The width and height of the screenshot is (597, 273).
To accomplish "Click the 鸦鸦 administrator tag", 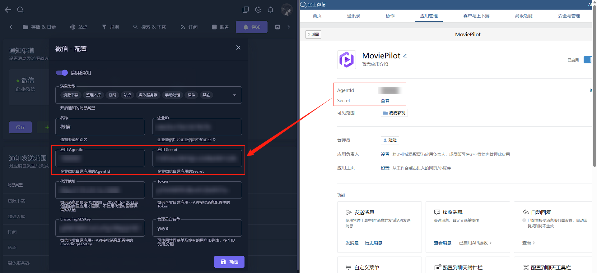I will (390, 140).
